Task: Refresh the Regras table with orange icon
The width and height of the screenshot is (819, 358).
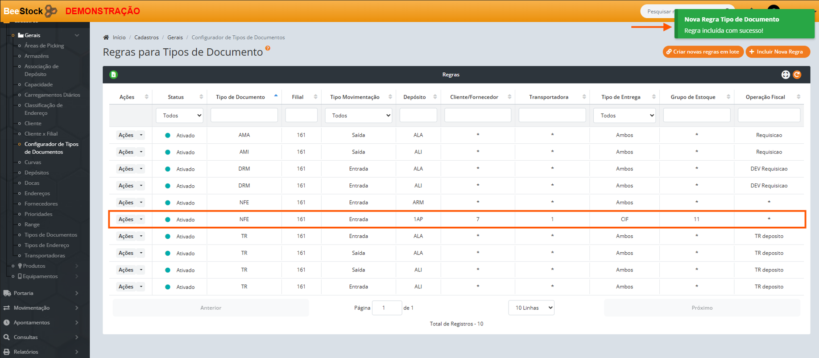Action: [797, 75]
